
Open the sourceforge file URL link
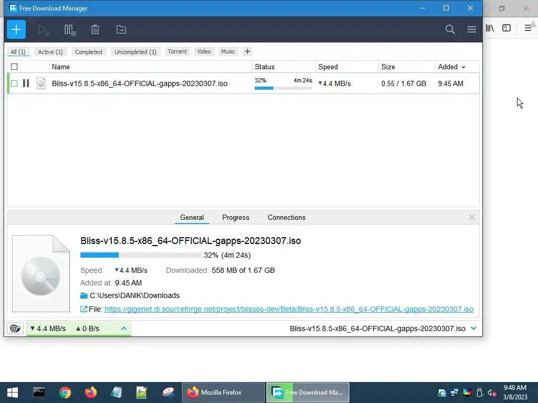tap(289, 309)
